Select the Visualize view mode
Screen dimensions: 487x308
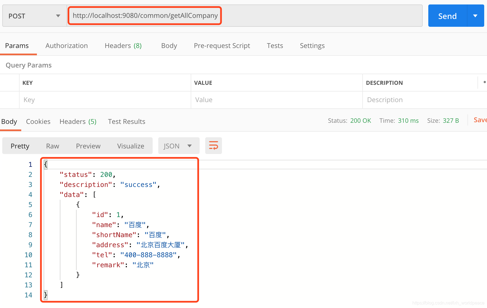131,146
